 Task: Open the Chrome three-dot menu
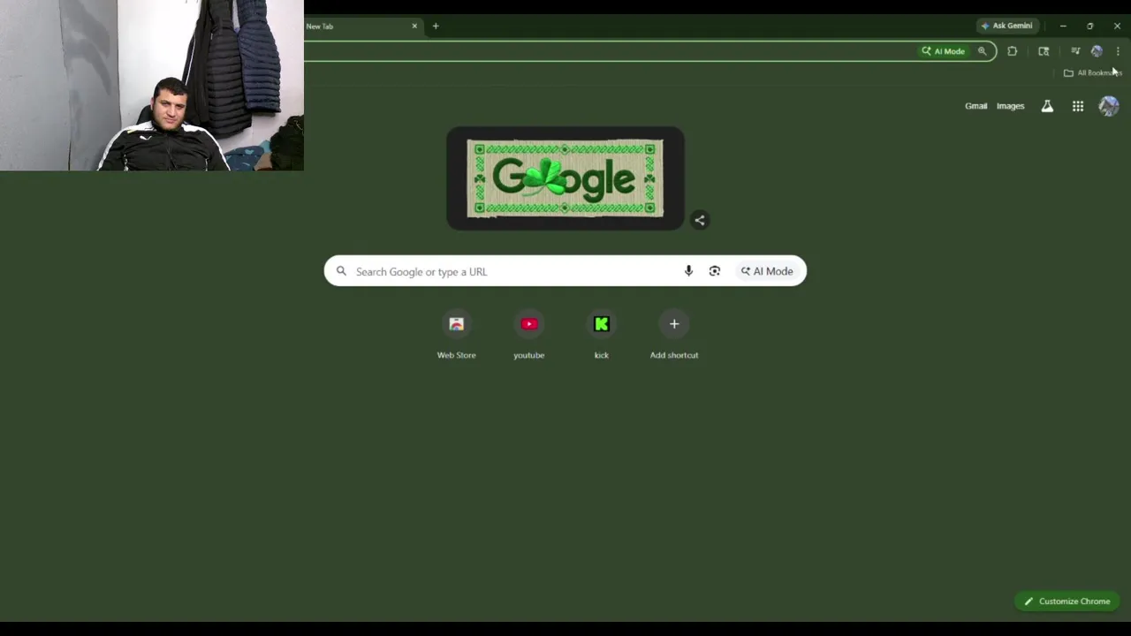[x=1118, y=51]
